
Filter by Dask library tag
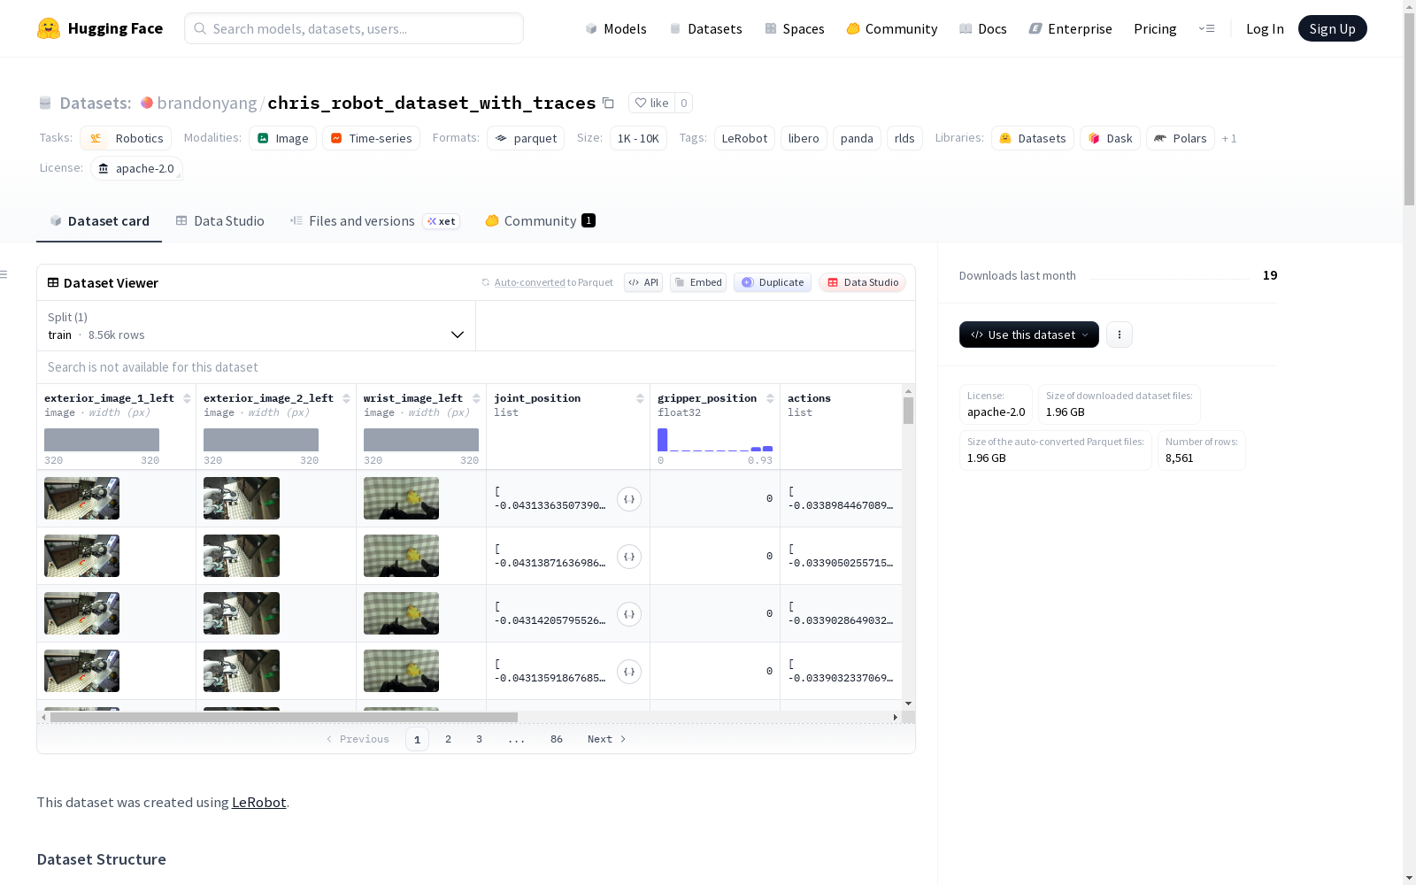tap(1110, 138)
